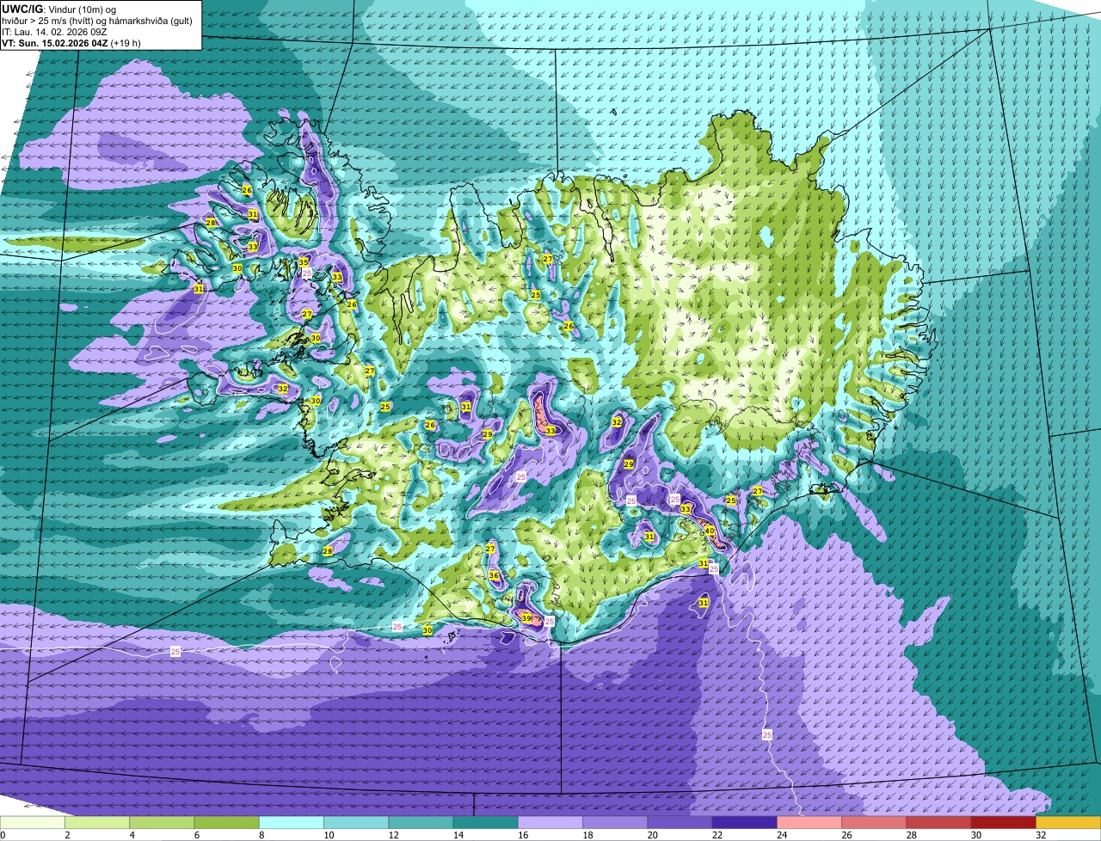
Task: Click the valid time "VT: Sun. 15.02.2026 04Z (+19 h)"
Action: coord(71,43)
